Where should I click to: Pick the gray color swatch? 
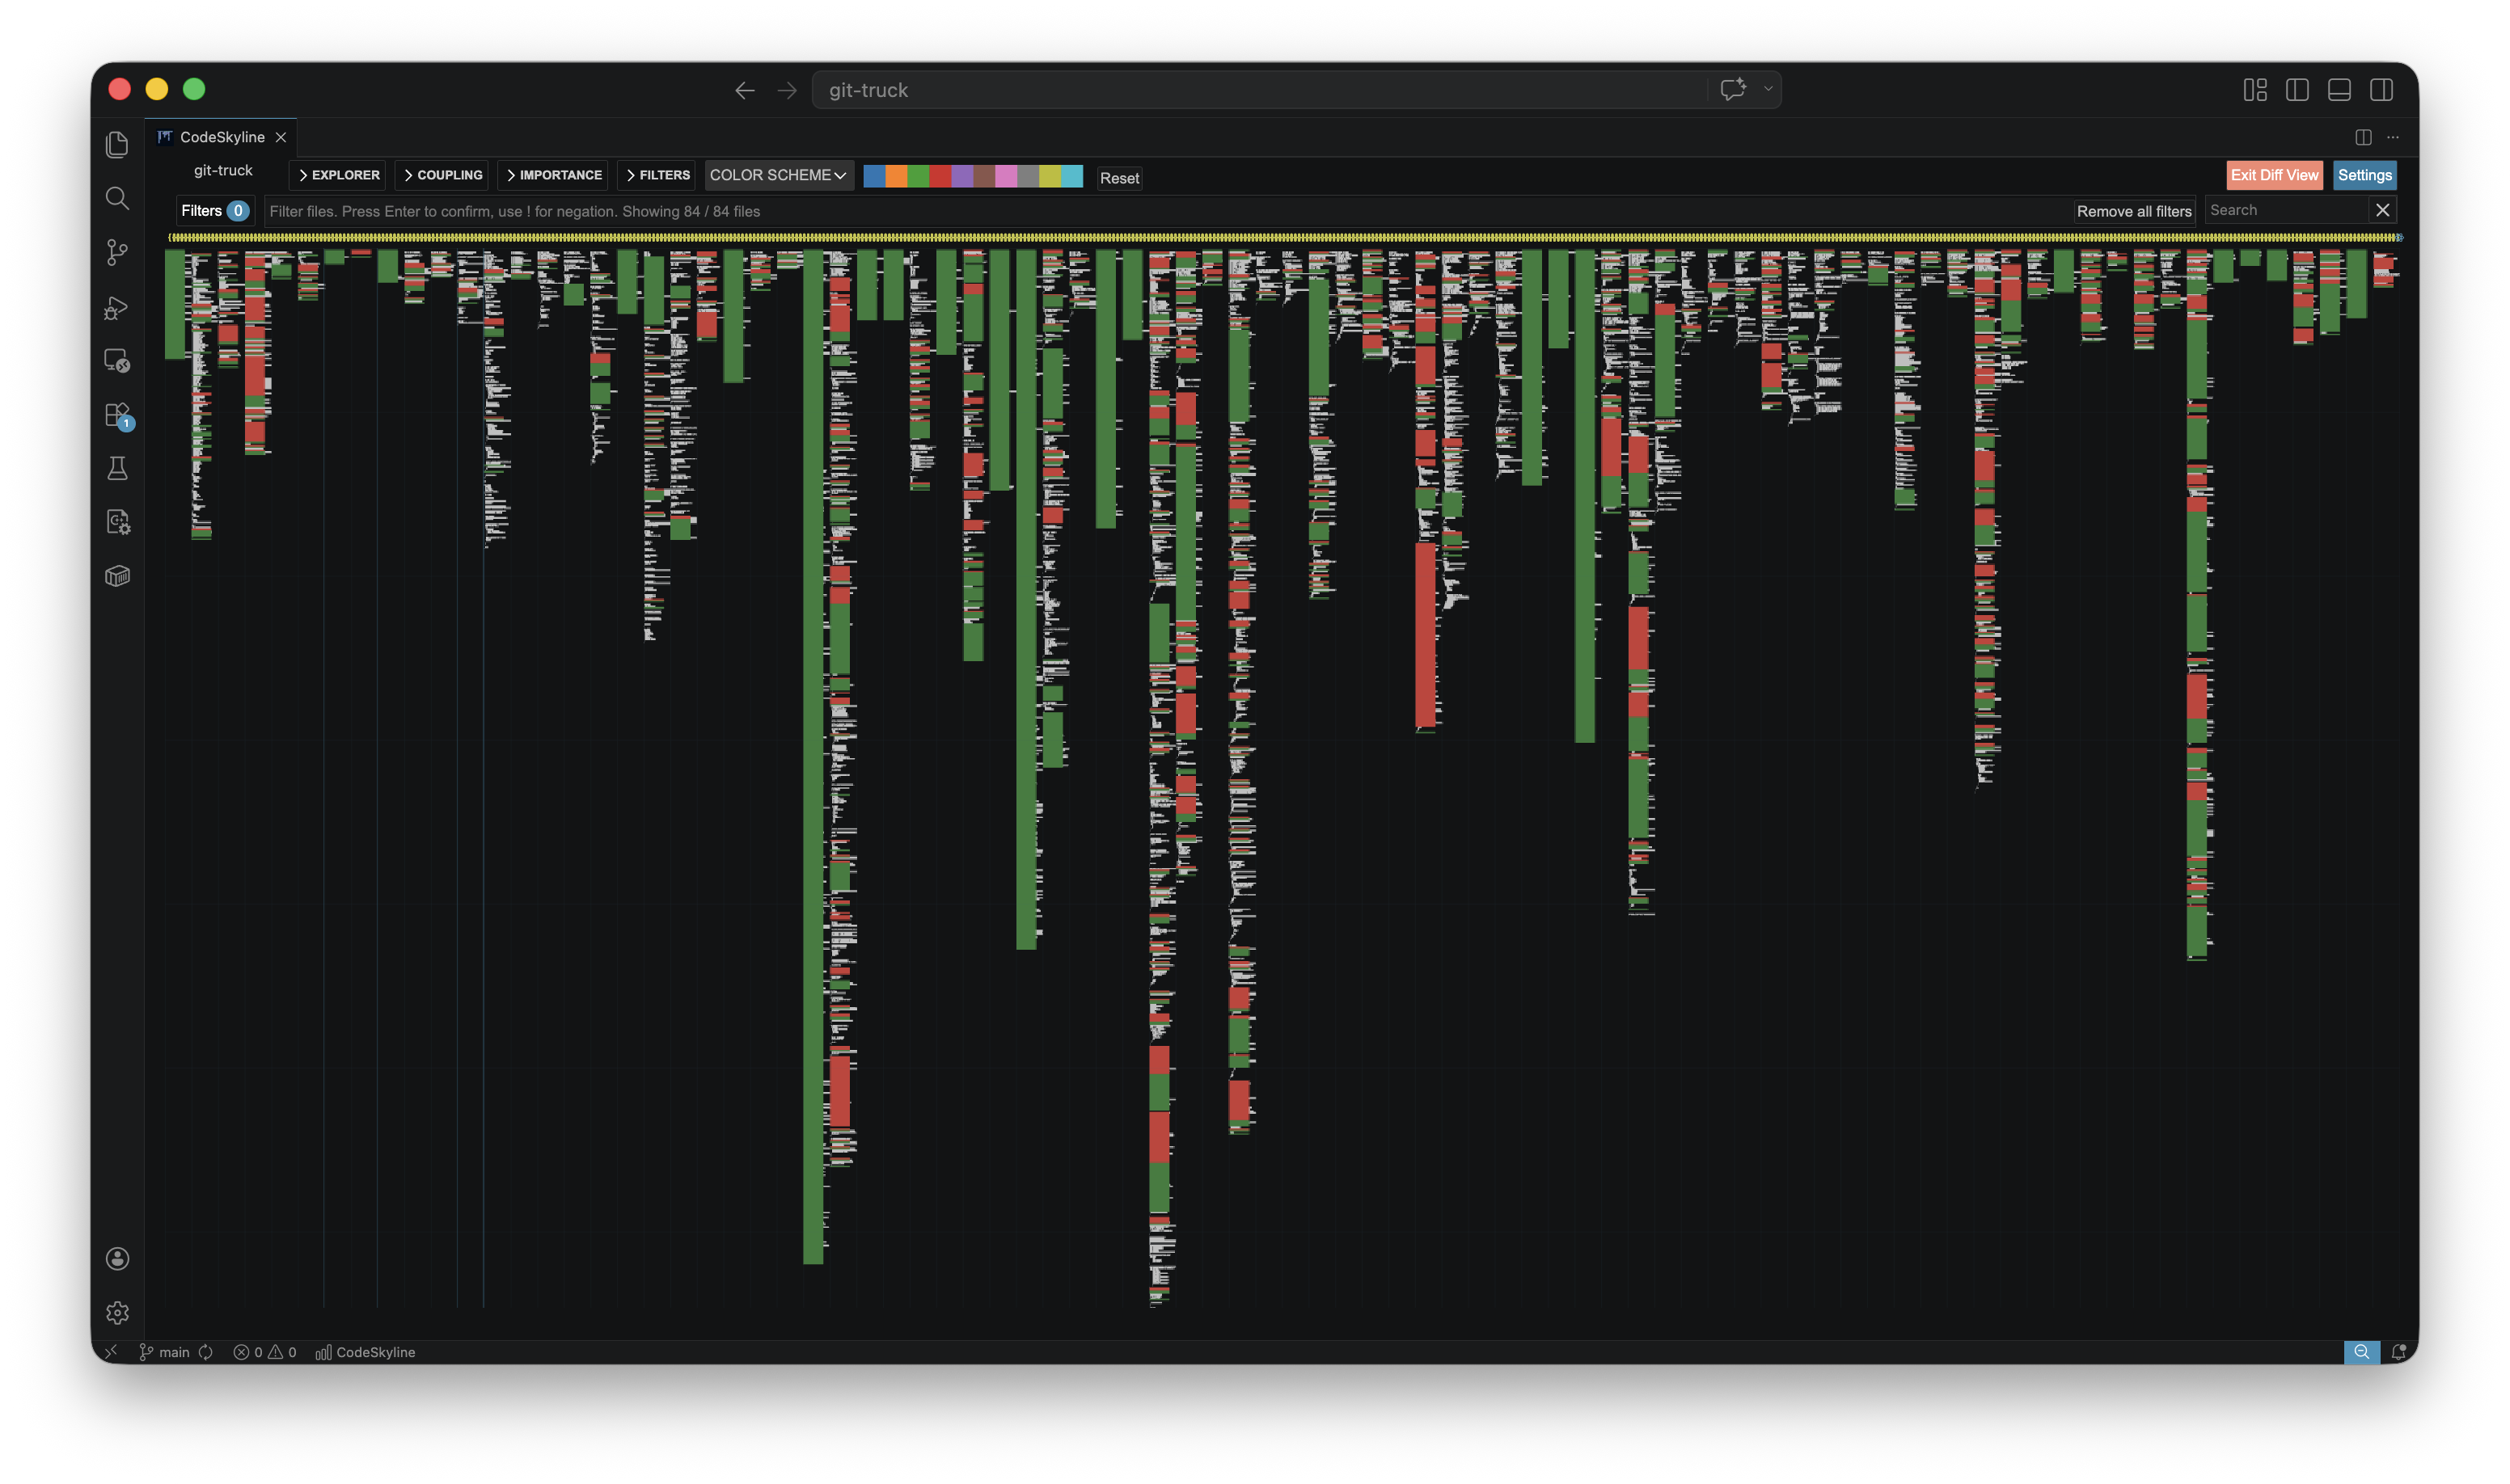(x=1029, y=177)
